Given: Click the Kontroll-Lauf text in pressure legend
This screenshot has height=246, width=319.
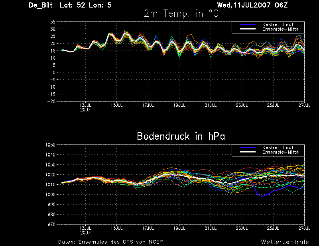Looking at the screenshot, I should coord(278,148).
